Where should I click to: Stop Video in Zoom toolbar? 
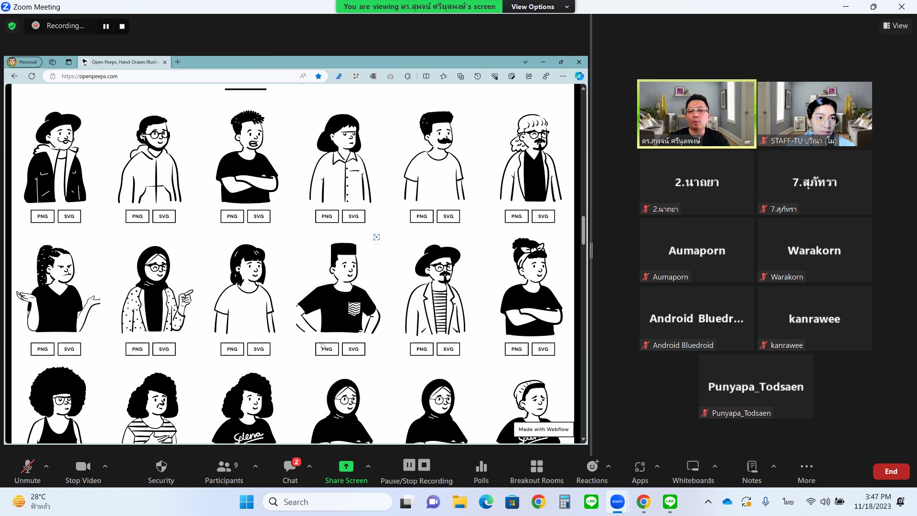coord(83,471)
